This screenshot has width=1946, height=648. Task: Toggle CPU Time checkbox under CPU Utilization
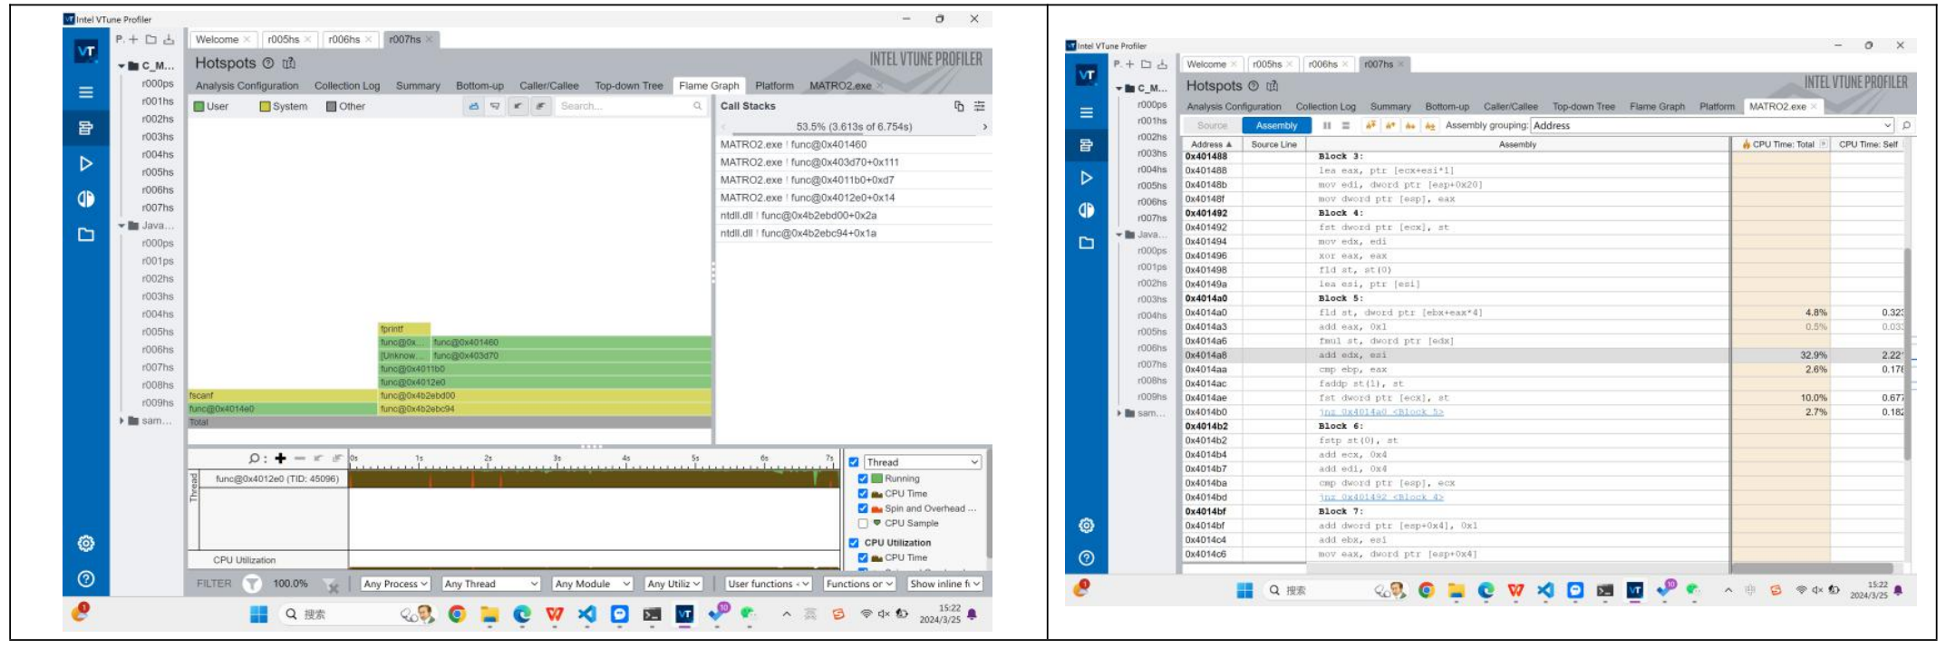coord(863,557)
